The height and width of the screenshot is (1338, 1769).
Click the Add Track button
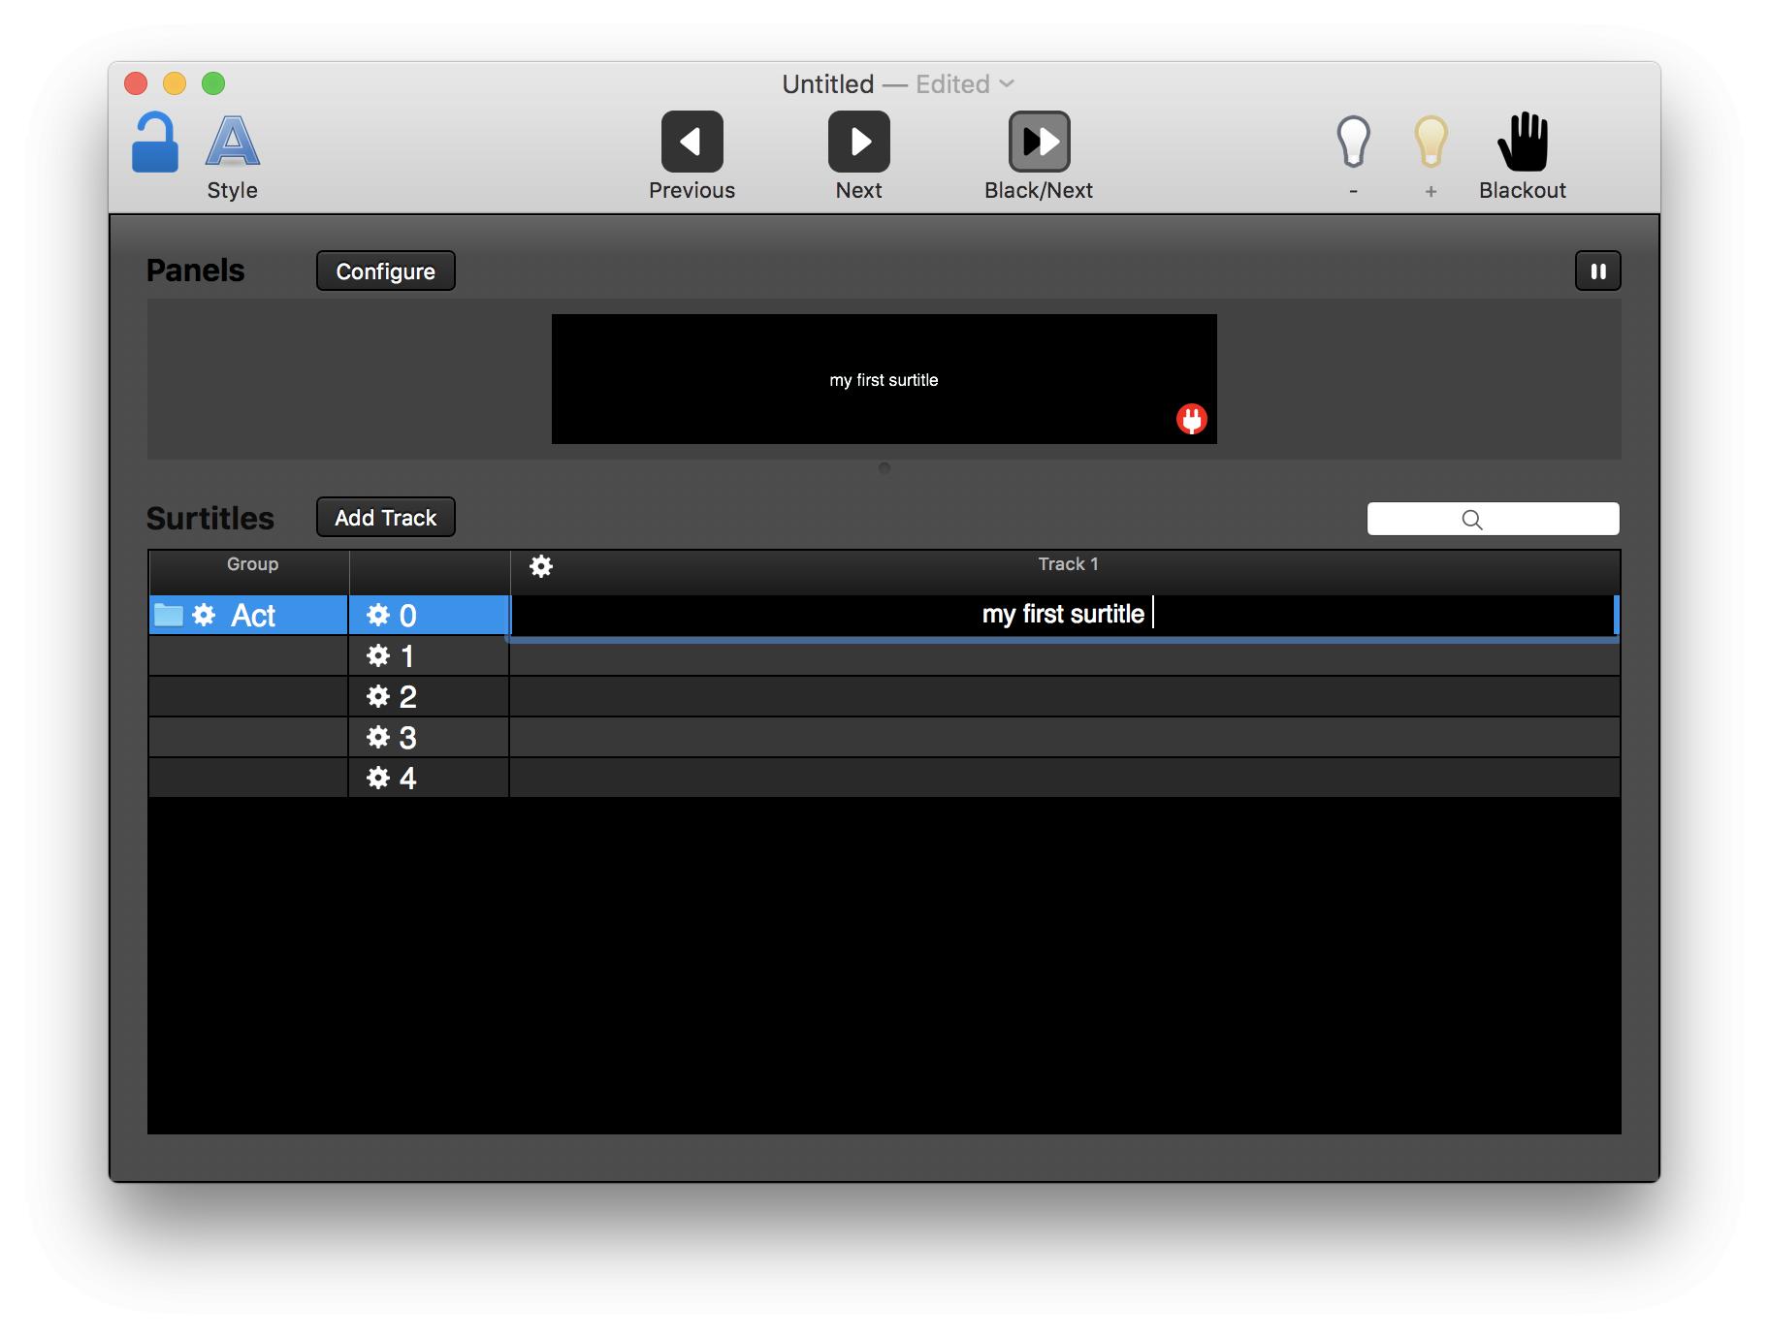pyautogui.click(x=385, y=518)
